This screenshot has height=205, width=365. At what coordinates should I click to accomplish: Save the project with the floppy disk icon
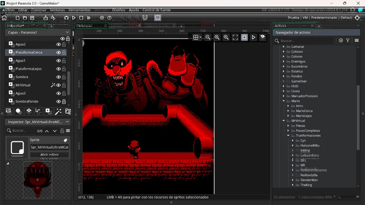pyautogui.click(x=32, y=18)
